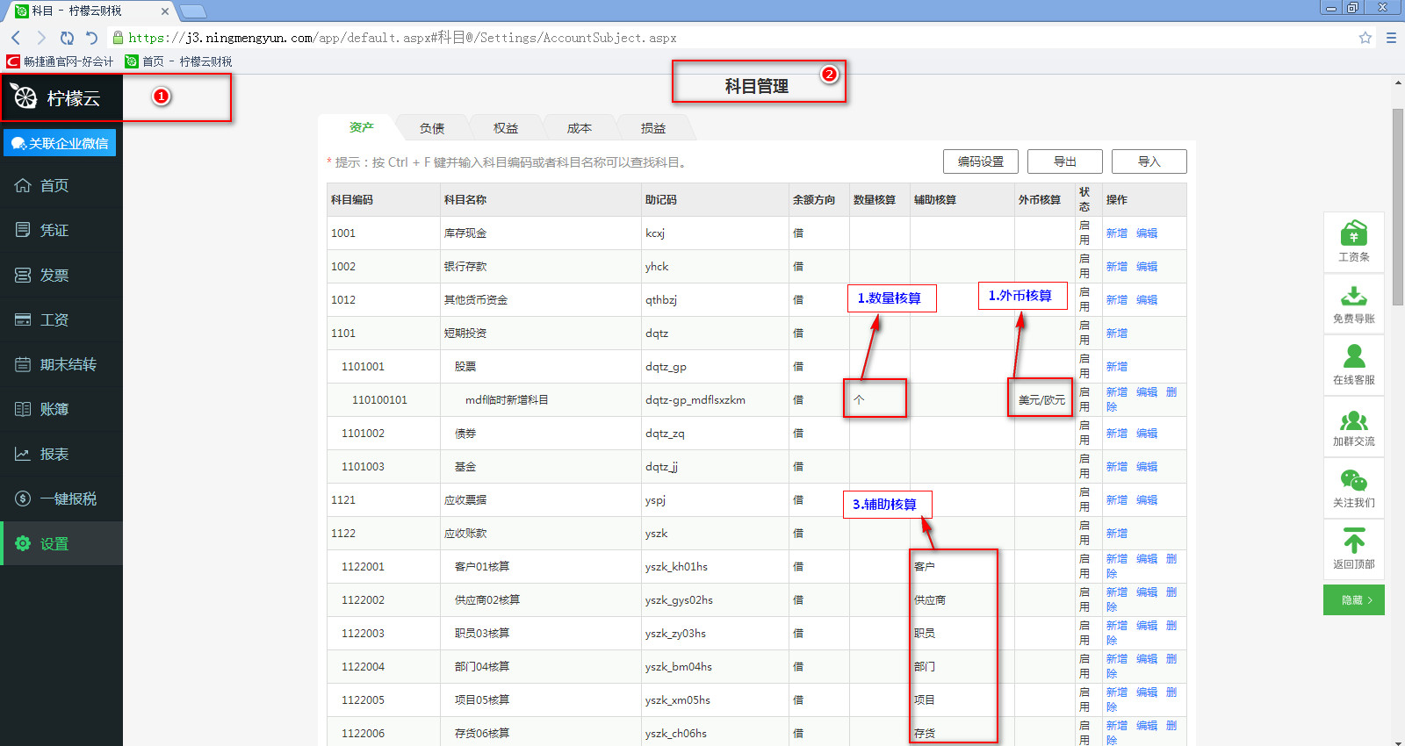Switch to the 负债 tab
The width and height of the screenshot is (1405, 746).
(432, 128)
